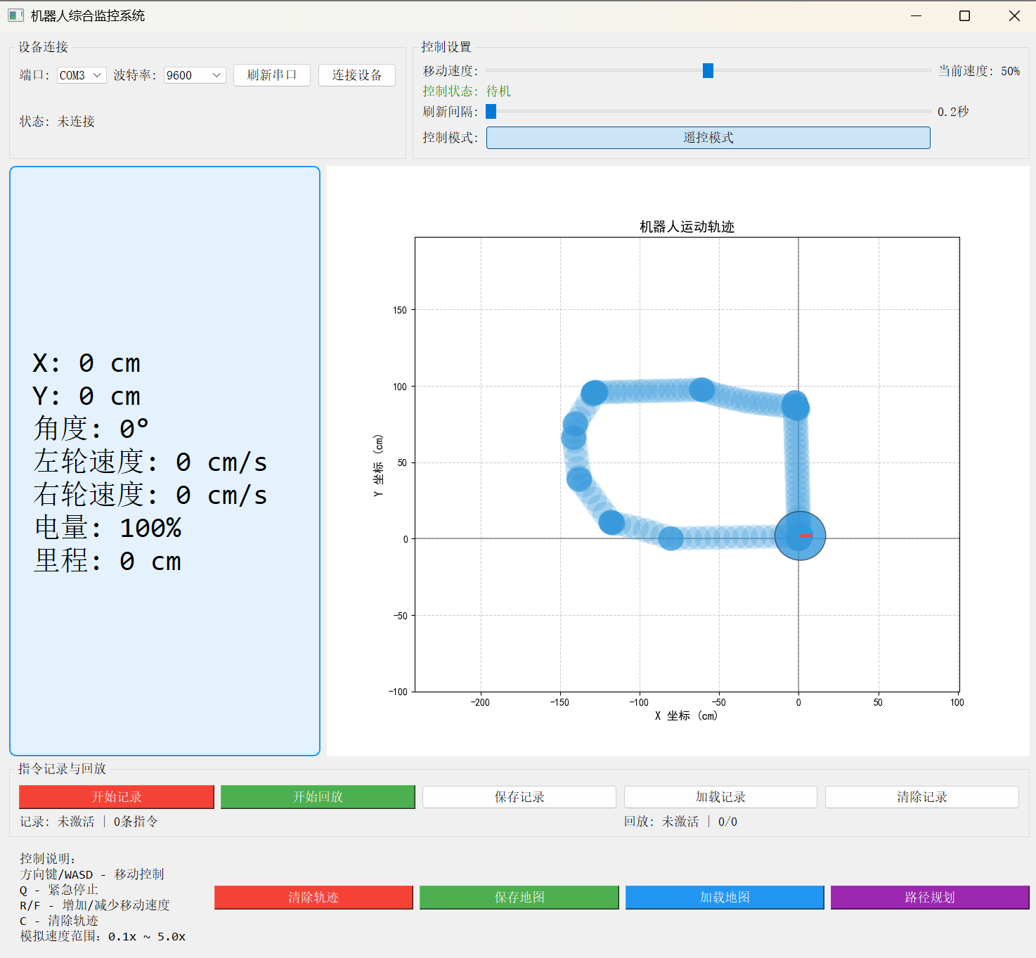Click the 连接设备 button
1036x958 pixels.
[x=357, y=75]
